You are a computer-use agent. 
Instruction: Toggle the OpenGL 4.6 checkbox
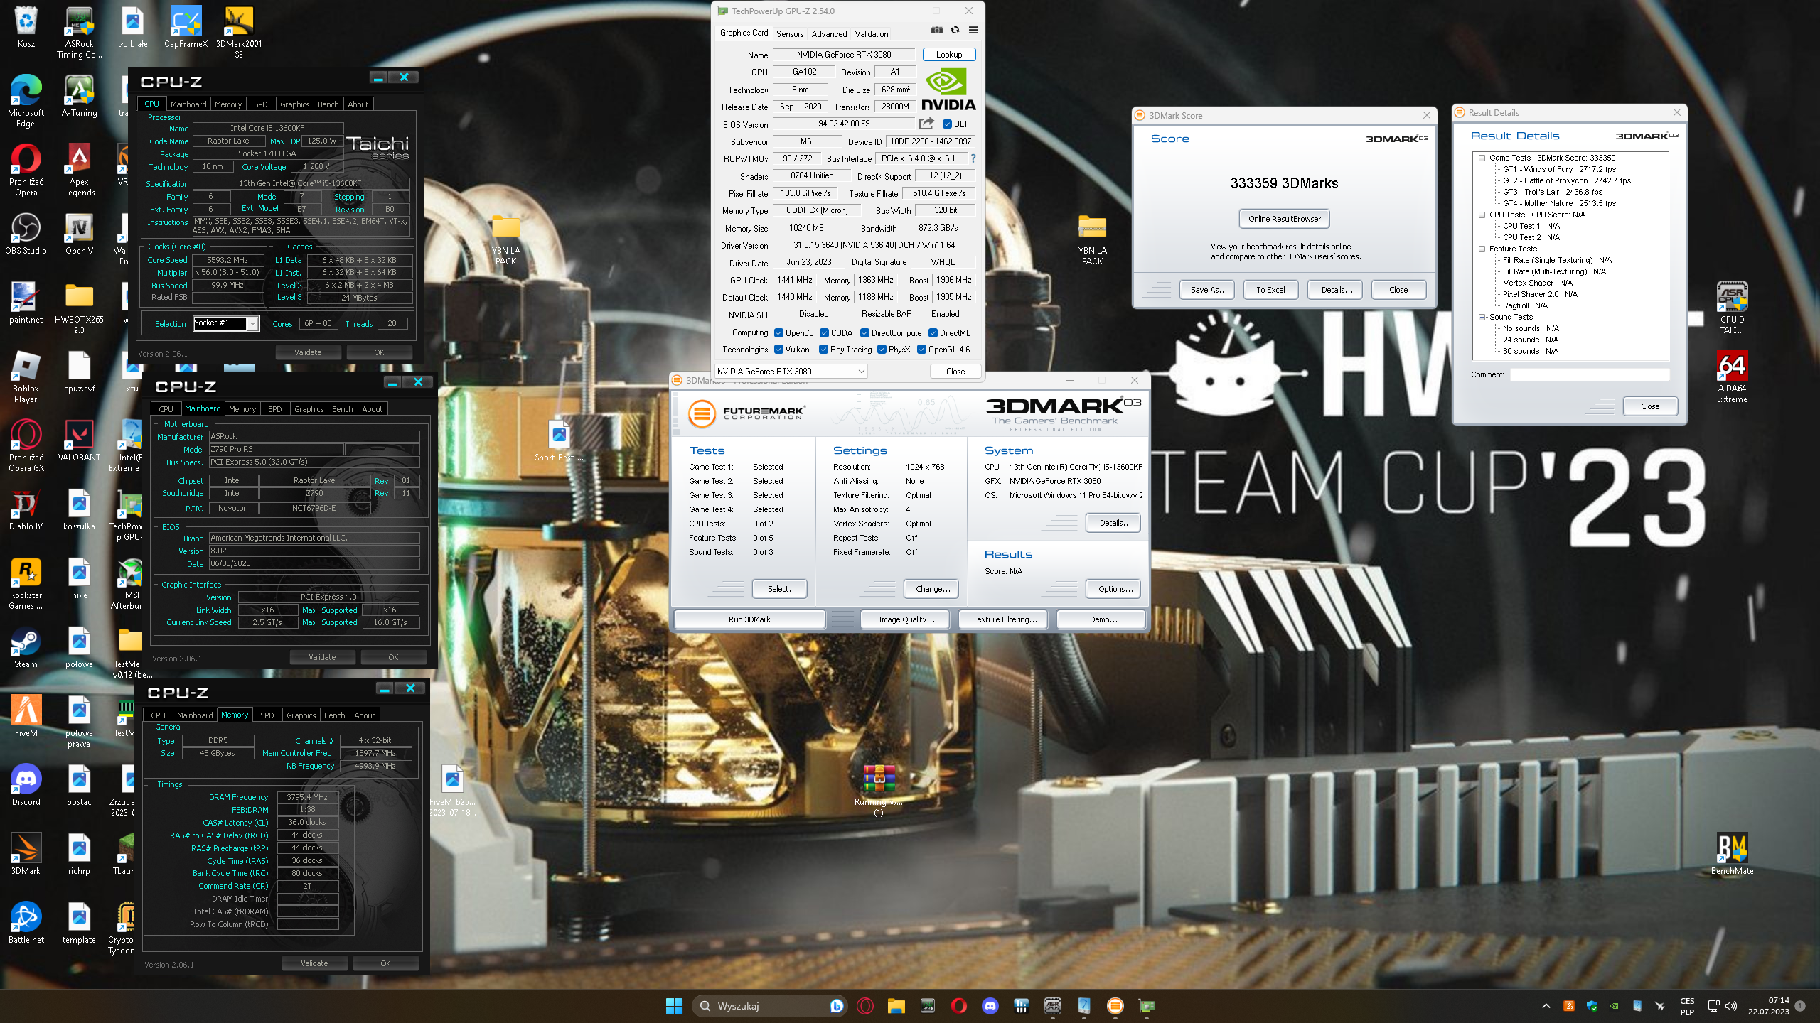922,349
